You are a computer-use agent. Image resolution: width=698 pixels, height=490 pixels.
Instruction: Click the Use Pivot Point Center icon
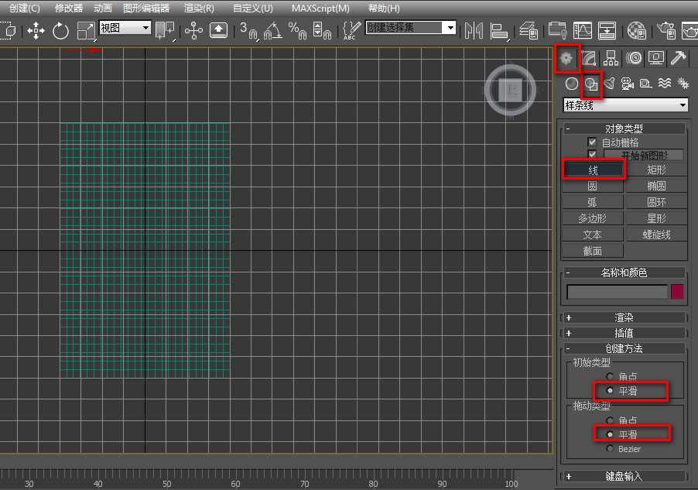pyautogui.click(x=165, y=30)
